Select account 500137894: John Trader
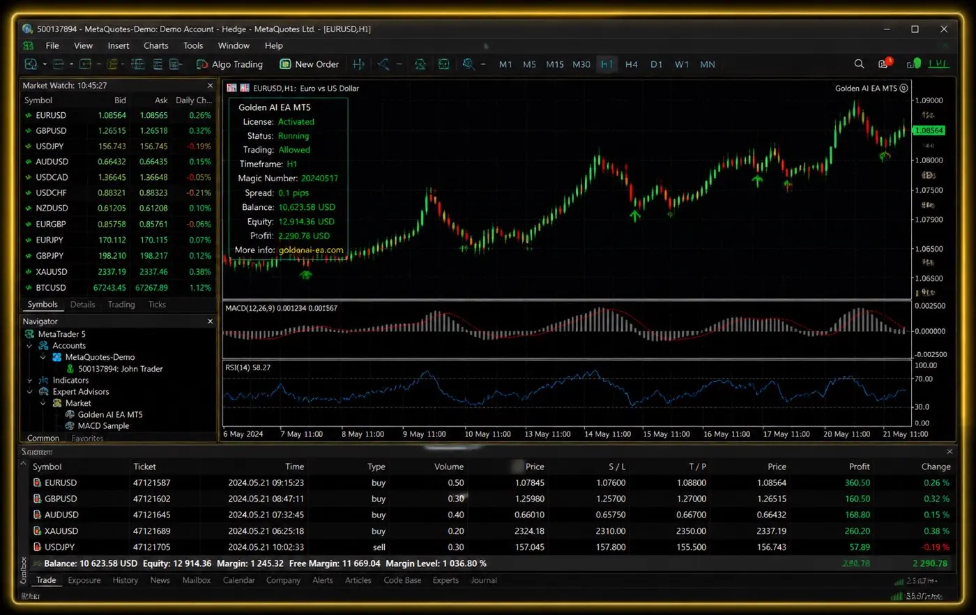This screenshot has height=615, width=976. pyautogui.click(x=121, y=369)
